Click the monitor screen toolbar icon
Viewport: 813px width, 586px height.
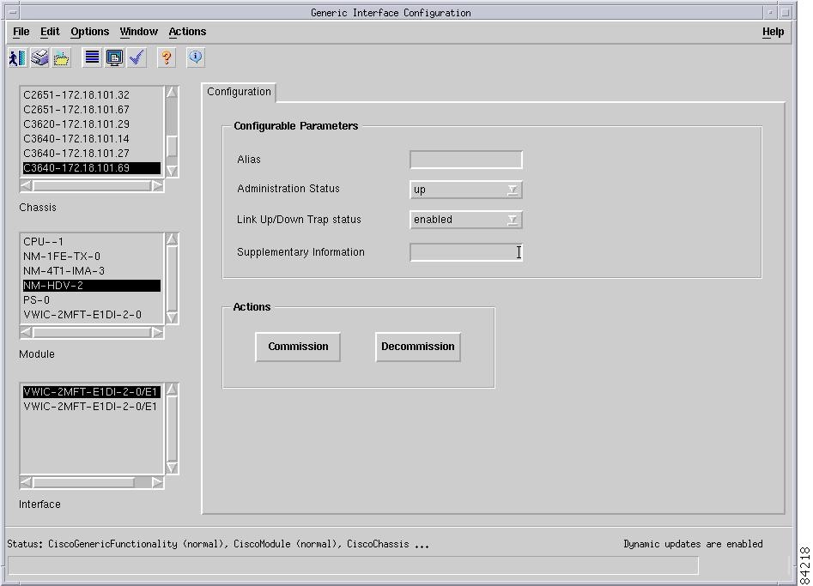(x=114, y=57)
